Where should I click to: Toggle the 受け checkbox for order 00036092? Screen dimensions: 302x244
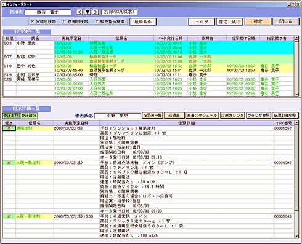tap(9, 163)
